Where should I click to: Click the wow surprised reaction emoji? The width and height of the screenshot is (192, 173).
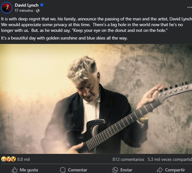pos(13,159)
